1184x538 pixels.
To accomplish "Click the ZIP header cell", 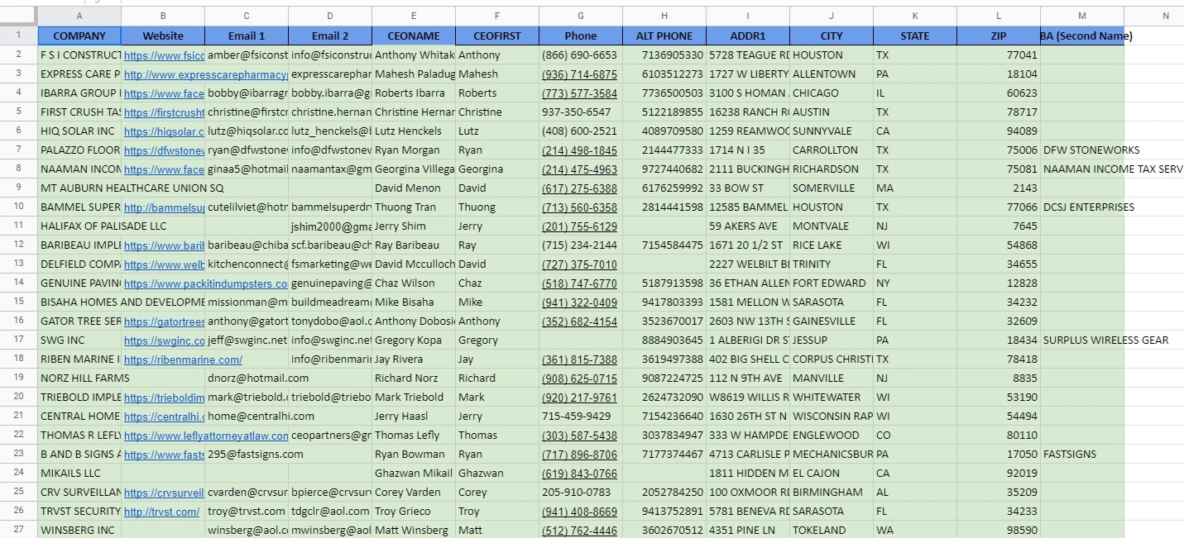I will (999, 36).
